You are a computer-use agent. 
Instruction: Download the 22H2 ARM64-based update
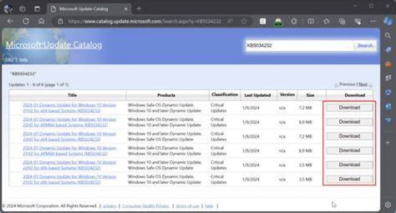[x=349, y=122]
